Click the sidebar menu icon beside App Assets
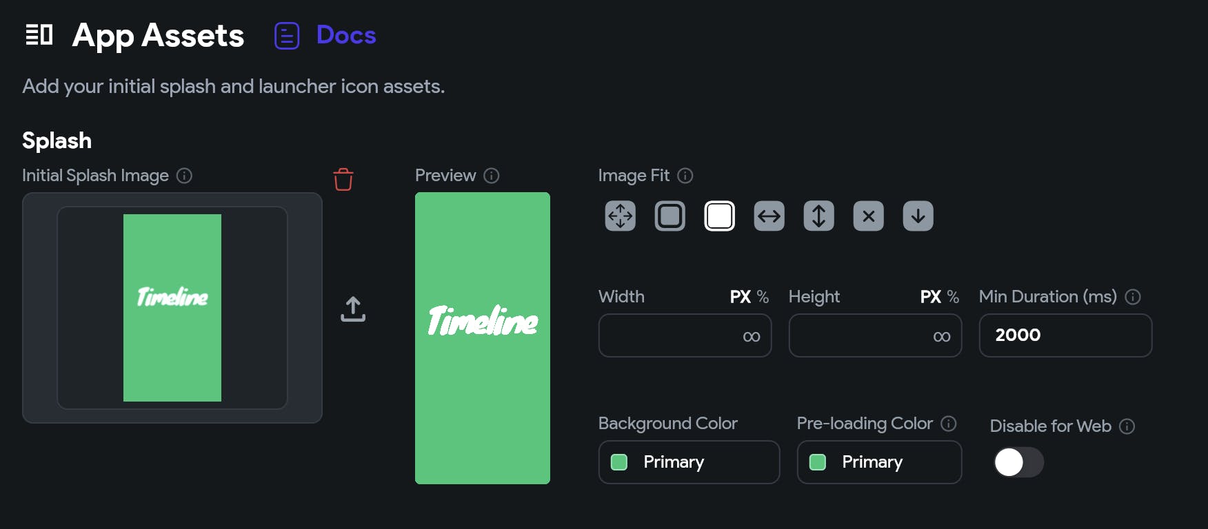1208x529 pixels. tap(39, 34)
